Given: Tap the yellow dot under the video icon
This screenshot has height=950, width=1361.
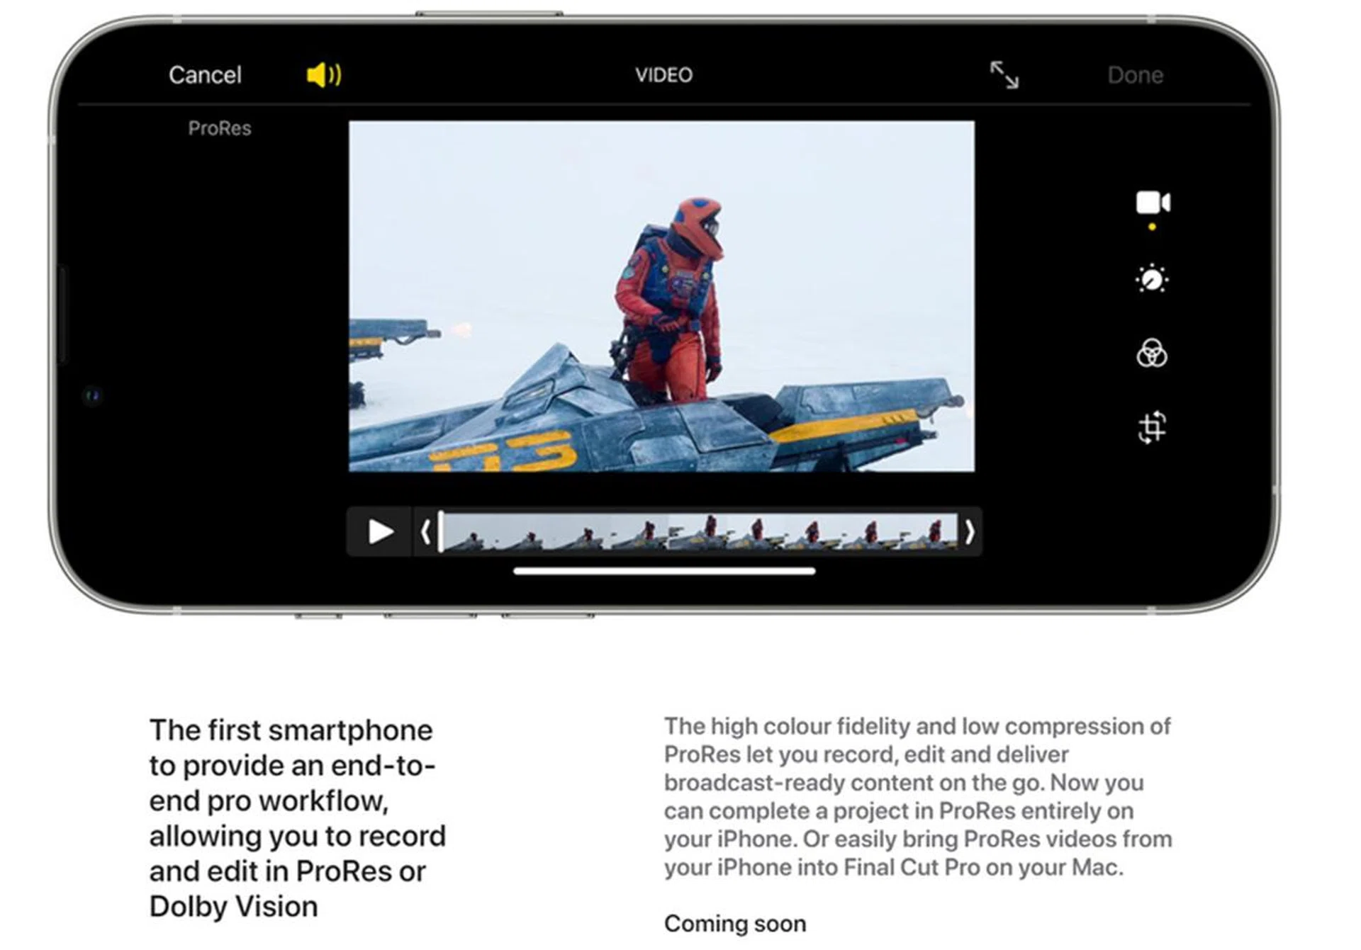Looking at the screenshot, I should [1152, 227].
